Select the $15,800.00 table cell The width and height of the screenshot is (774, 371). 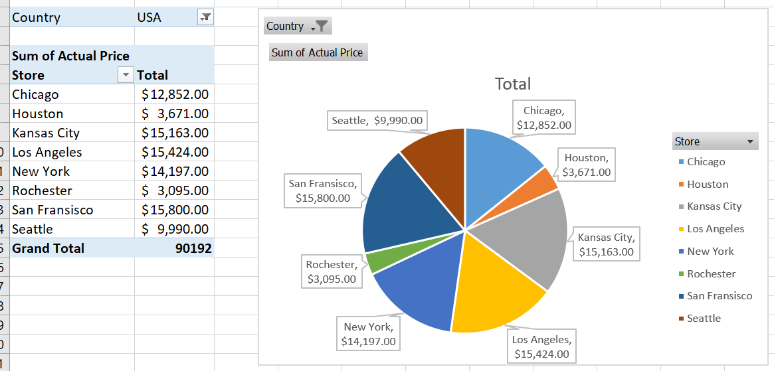(x=174, y=210)
